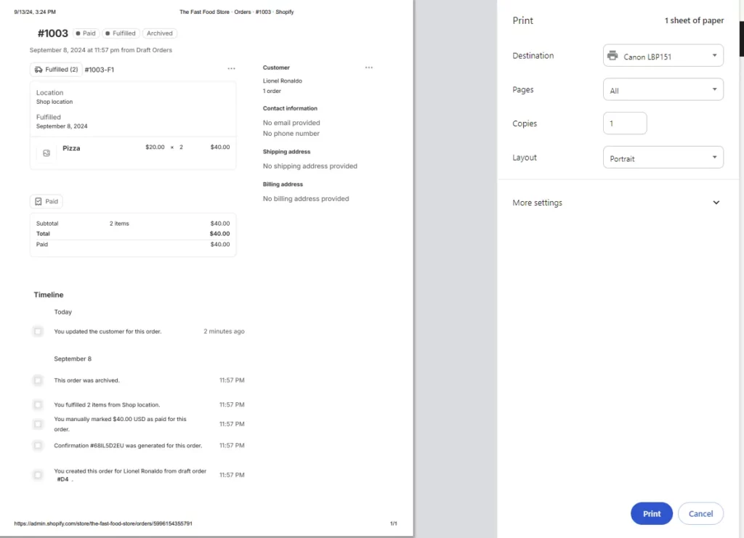
Task: Click the Timeline heading
Action: pos(49,295)
